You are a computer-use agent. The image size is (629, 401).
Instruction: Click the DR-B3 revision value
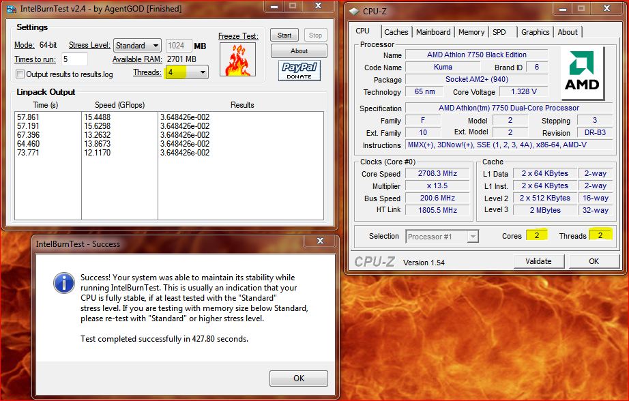[x=595, y=132]
